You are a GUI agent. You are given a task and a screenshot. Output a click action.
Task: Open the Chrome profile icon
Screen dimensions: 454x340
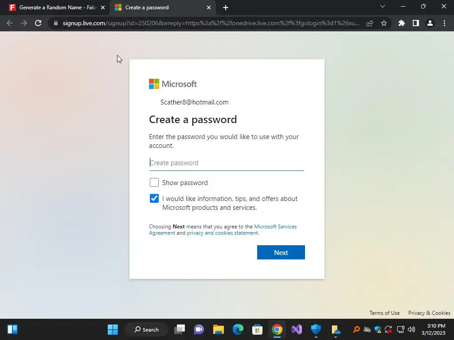point(430,23)
